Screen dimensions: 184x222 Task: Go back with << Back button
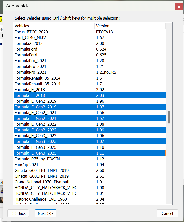click(18, 213)
